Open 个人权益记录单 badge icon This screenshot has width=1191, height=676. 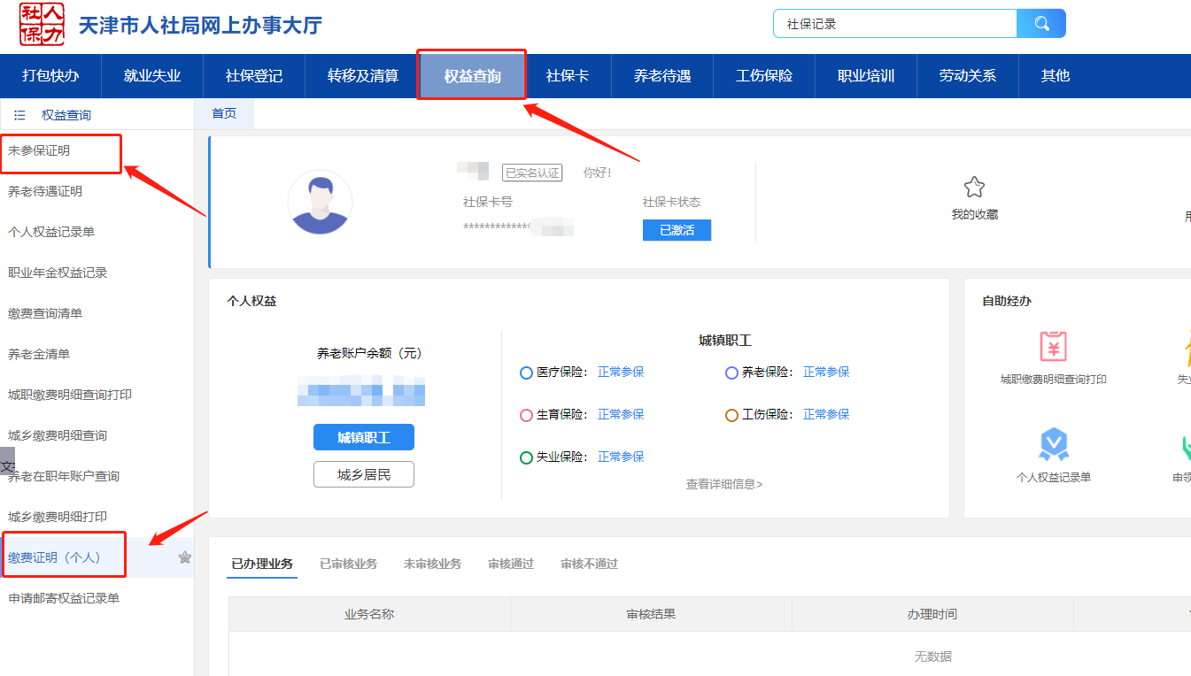tap(1053, 445)
